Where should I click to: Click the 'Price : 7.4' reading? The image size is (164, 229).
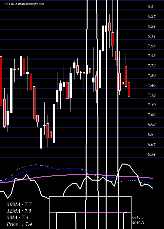[x=19, y=224]
